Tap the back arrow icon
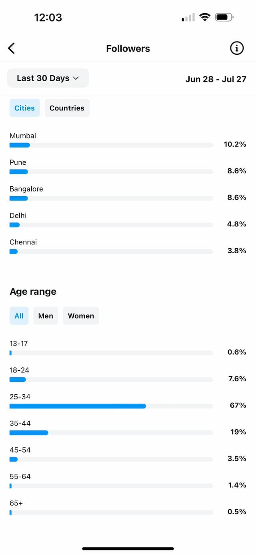 point(11,48)
